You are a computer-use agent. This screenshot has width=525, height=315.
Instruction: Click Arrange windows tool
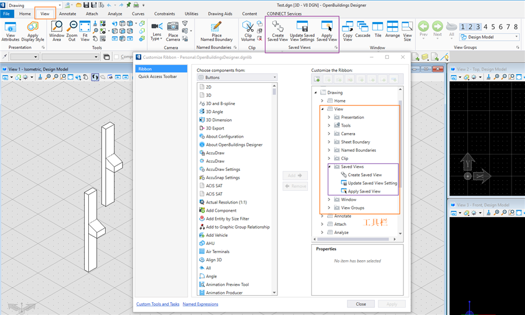point(392,30)
